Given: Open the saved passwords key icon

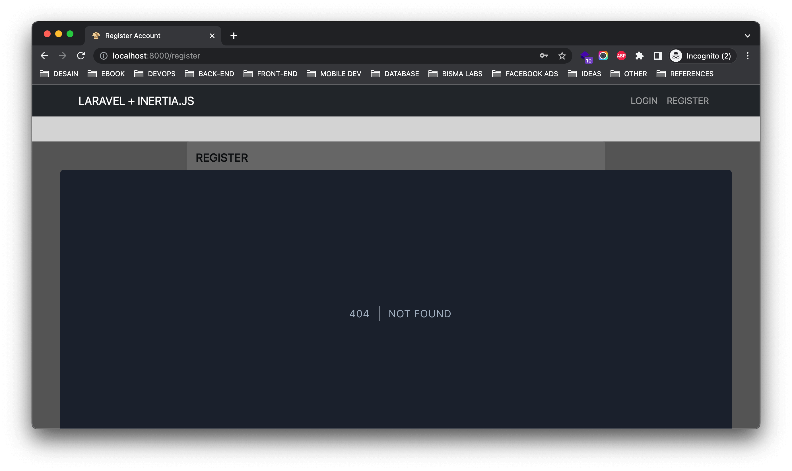Looking at the screenshot, I should point(544,56).
